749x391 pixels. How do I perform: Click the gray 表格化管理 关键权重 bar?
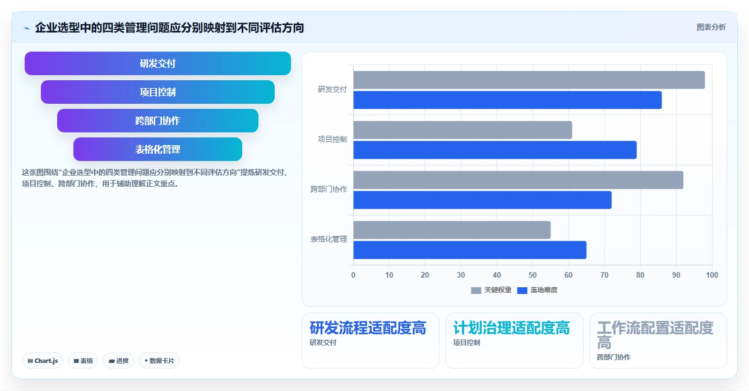452,229
